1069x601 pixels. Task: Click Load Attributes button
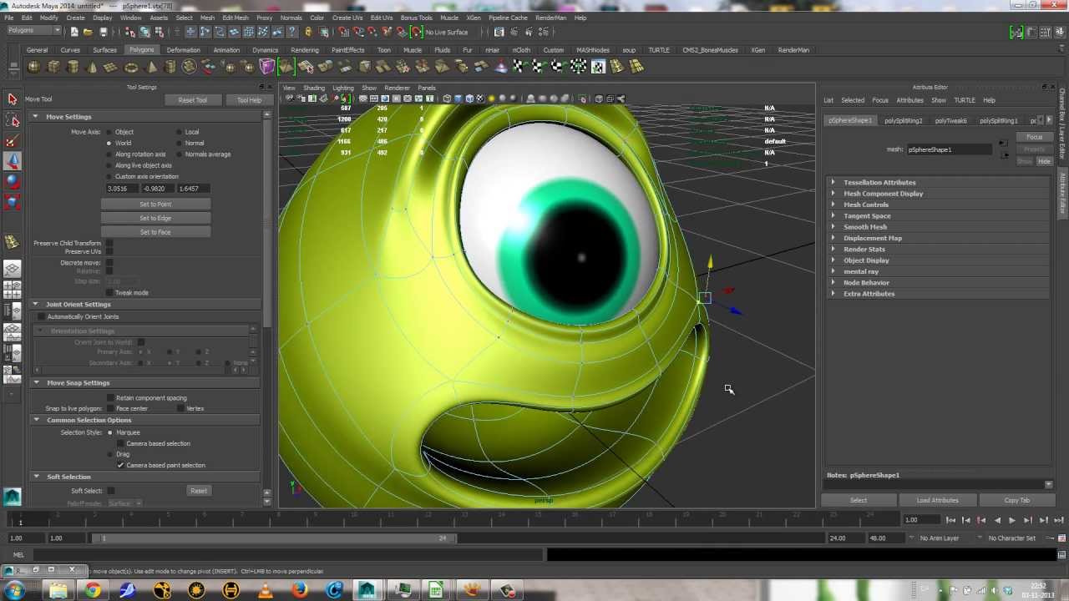tap(937, 500)
